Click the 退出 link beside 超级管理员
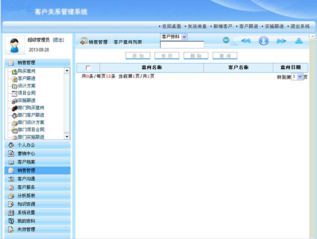 click(x=58, y=40)
